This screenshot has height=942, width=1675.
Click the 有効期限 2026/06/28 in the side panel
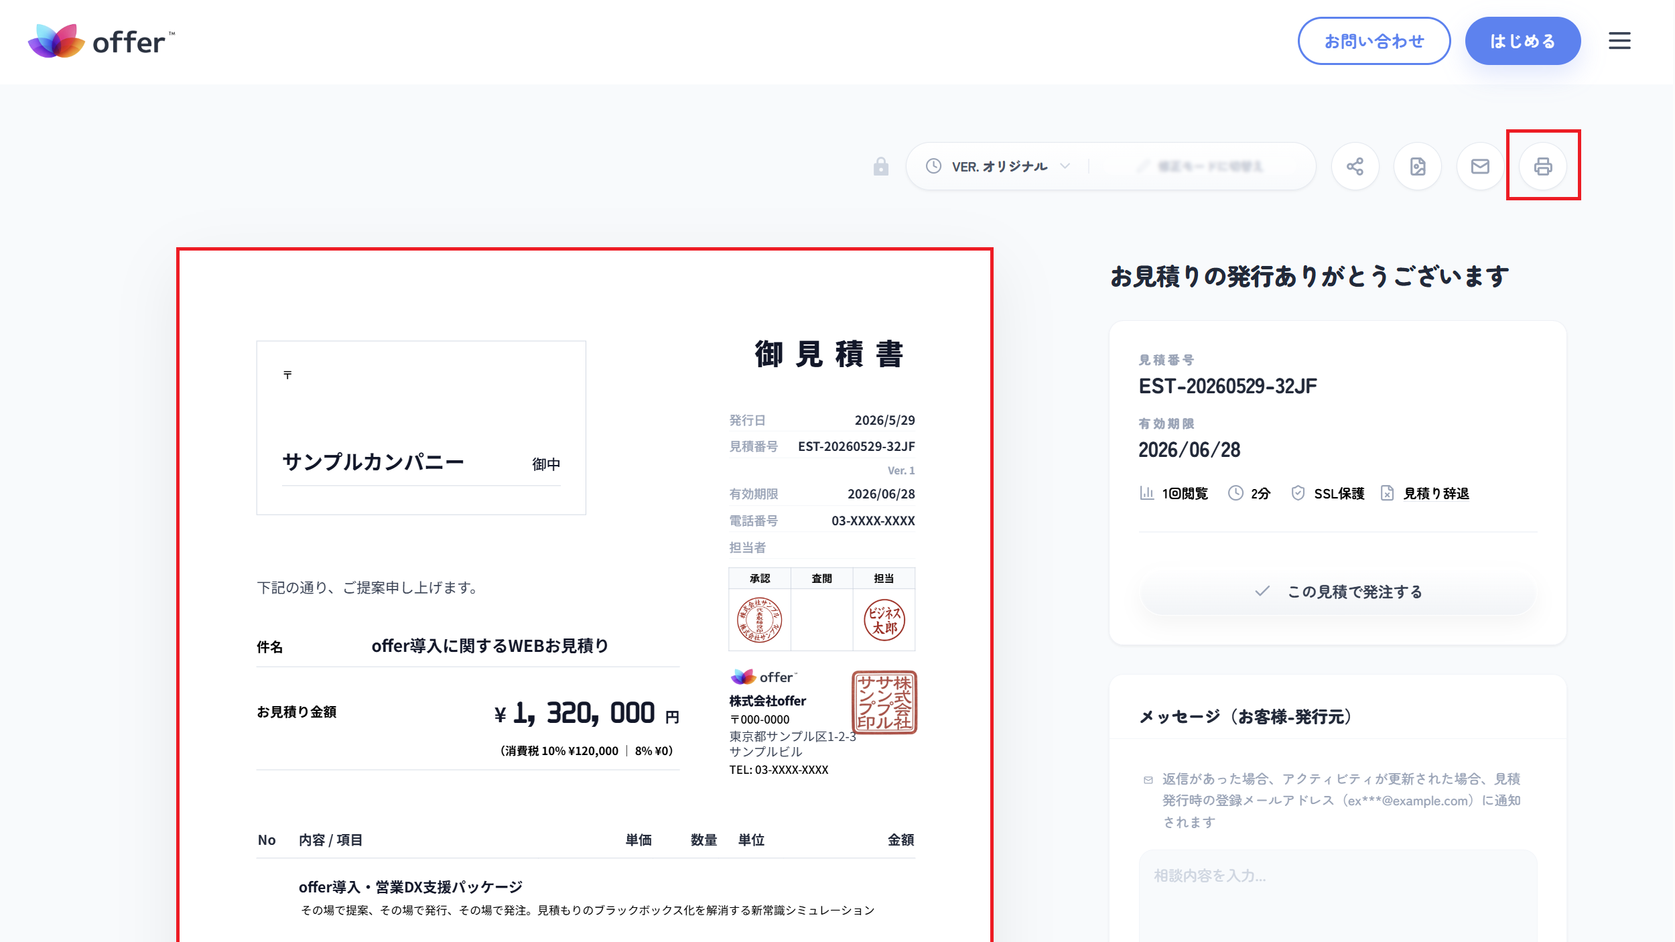(x=1189, y=450)
